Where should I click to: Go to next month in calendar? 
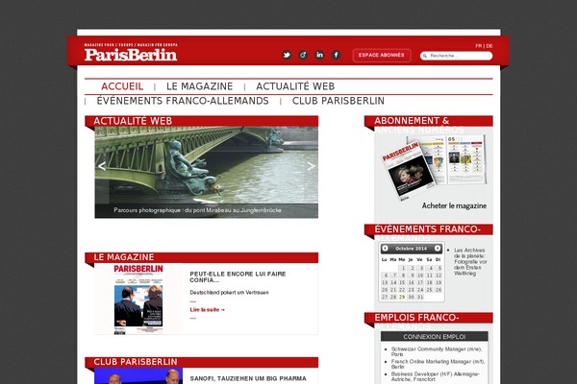[438, 249]
